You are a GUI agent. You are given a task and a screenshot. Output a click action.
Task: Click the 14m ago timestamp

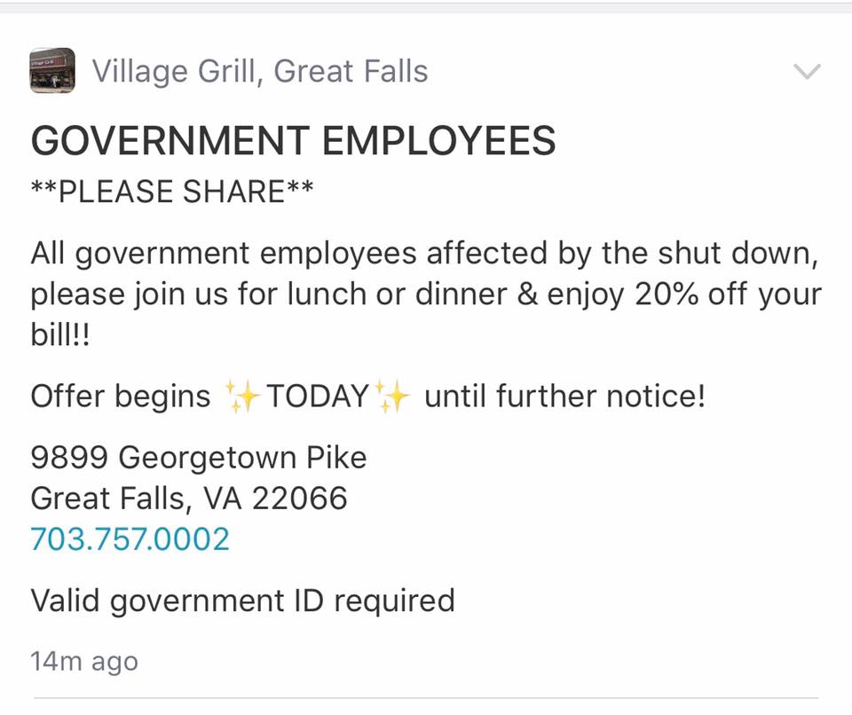[84, 661]
